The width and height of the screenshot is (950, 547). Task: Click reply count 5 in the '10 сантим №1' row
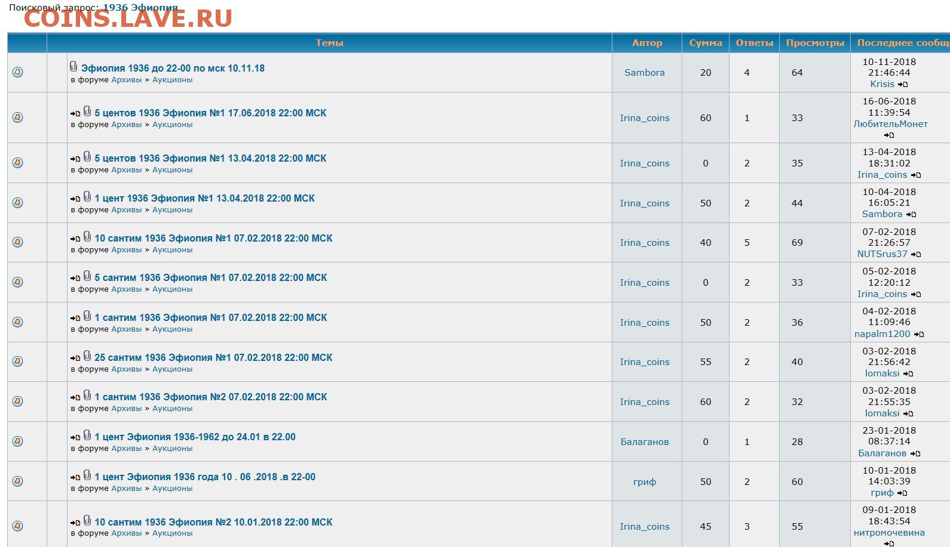click(x=747, y=243)
